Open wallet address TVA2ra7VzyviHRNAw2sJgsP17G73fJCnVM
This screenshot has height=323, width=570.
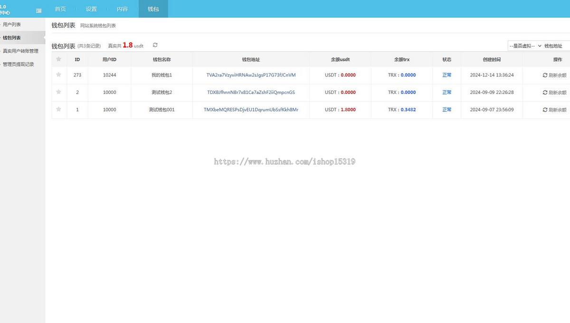[x=251, y=75]
